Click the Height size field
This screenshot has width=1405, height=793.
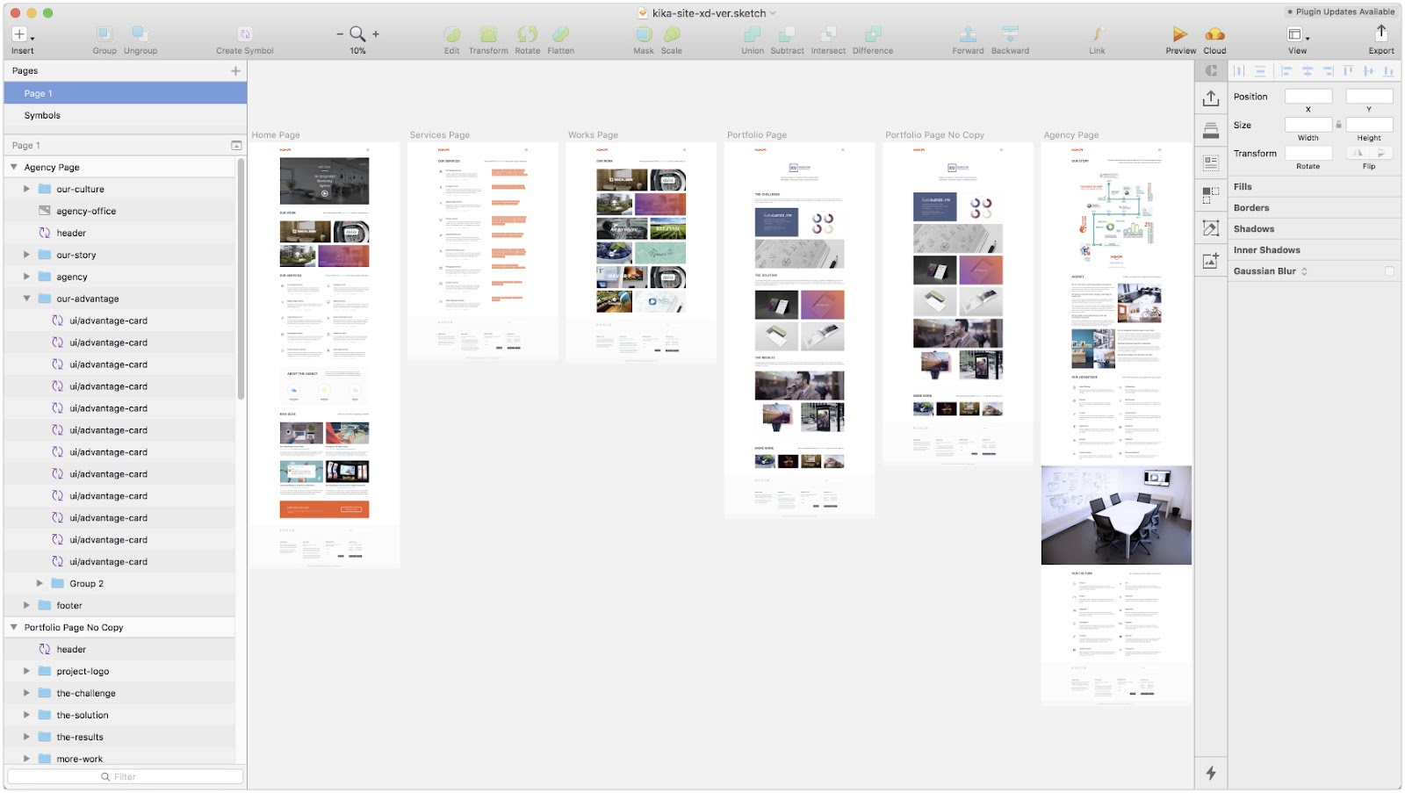(1369, 125)
